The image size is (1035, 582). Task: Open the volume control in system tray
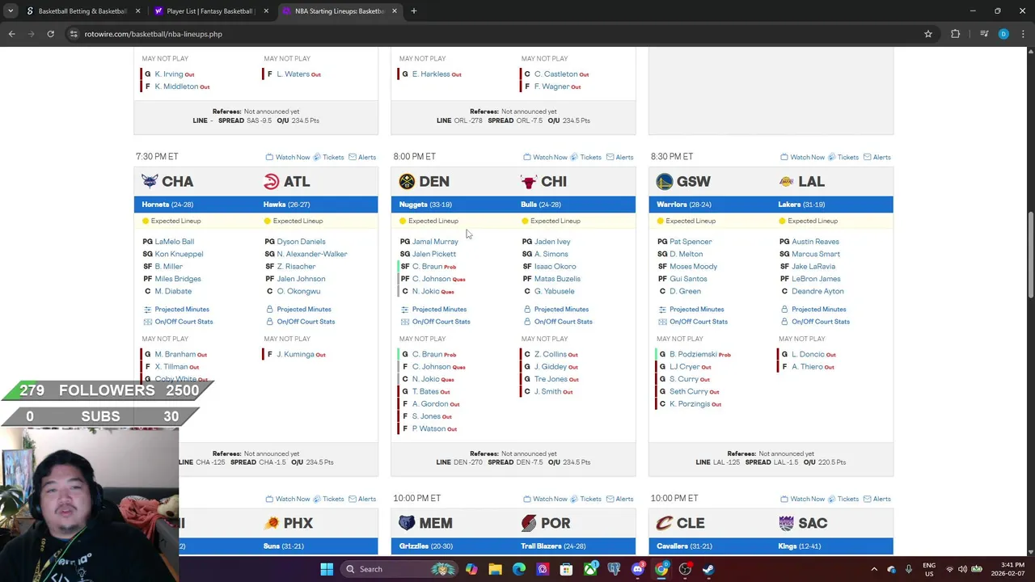point(962,569)
